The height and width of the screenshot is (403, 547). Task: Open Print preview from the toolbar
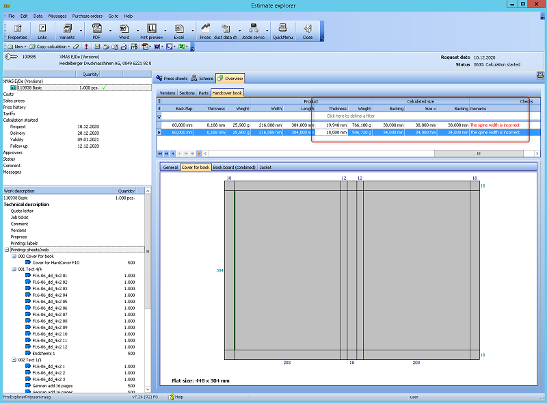pos(151,31)
